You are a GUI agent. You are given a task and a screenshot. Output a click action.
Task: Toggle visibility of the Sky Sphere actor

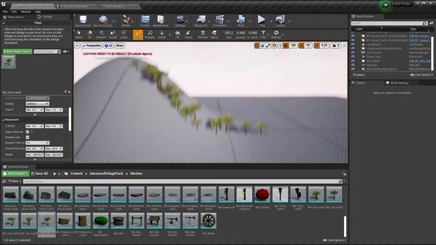coord(353,61)
